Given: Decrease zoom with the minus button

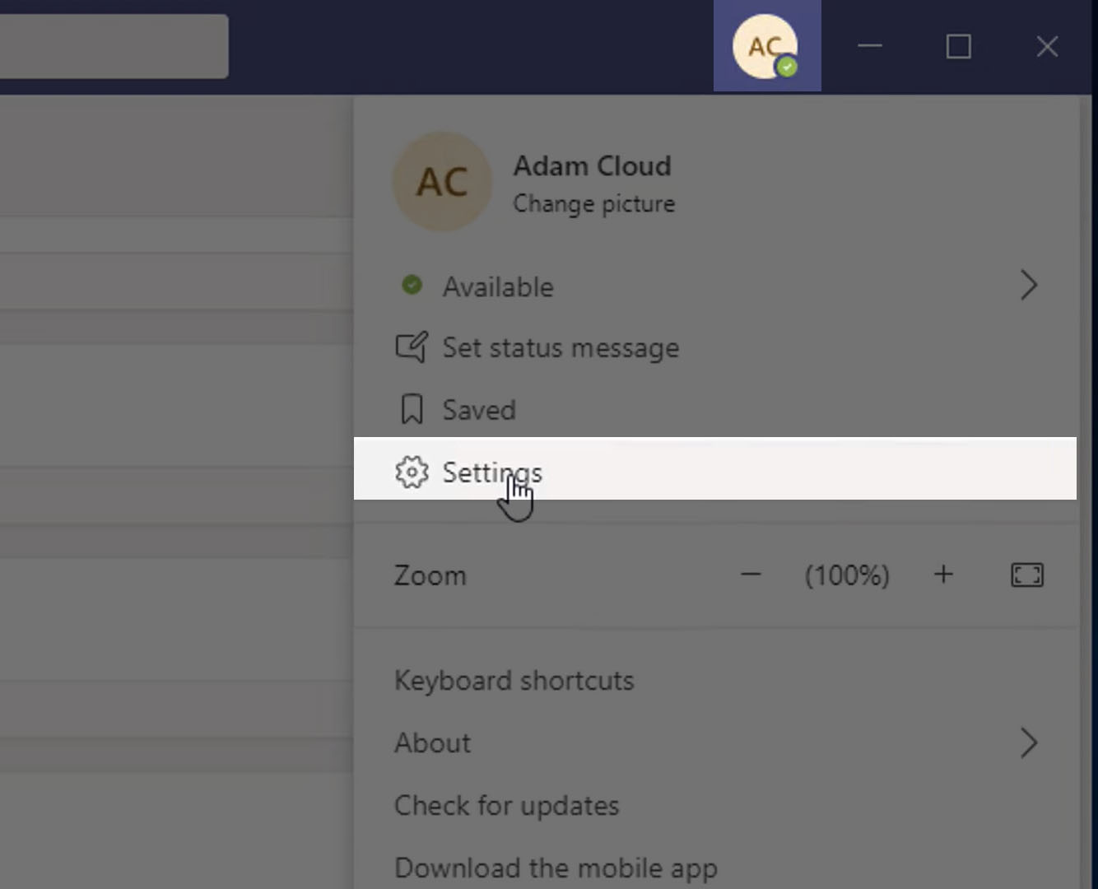Looking at the screenshot, I should (x=751, y=575).
